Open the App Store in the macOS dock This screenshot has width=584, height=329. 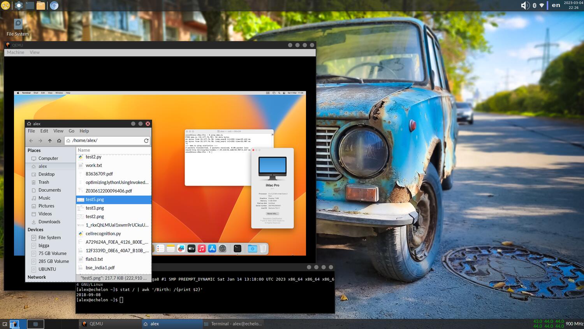pos(212,249)
